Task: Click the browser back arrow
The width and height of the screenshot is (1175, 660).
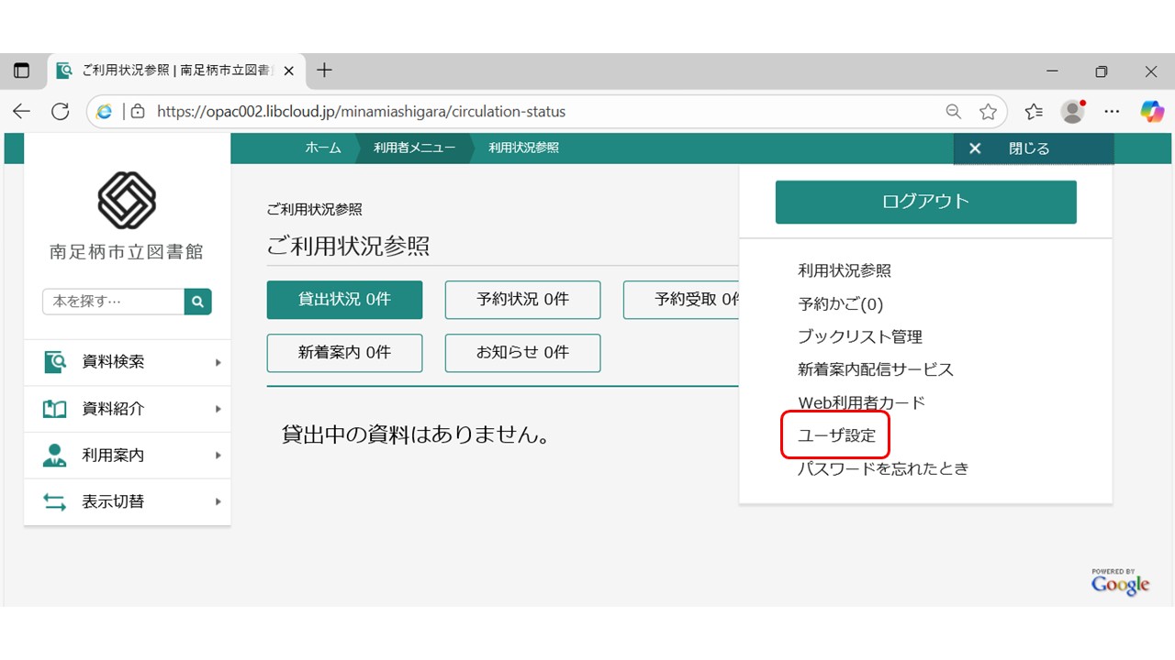Action: [21, 112]
